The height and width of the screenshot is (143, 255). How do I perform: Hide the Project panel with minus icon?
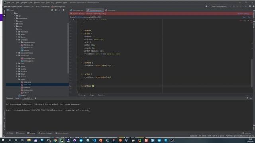point(67,10)
